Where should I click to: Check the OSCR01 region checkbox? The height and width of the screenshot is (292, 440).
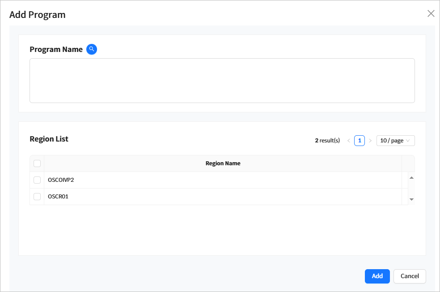pyautogui.click(x=37, y=197)
